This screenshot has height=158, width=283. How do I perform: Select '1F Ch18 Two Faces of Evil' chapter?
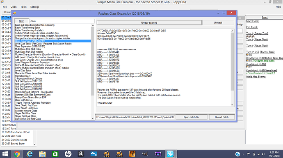coord(16,132)
